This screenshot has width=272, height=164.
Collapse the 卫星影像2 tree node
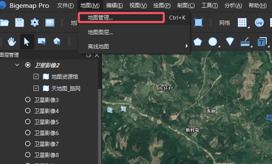[x=17, y=65]
